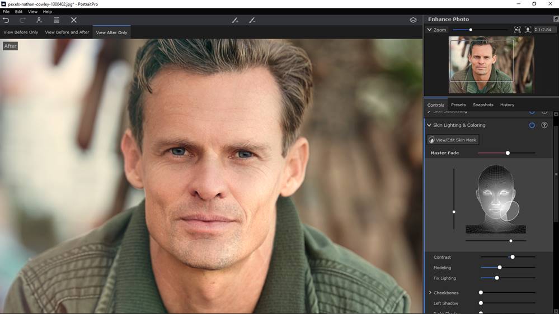This screenshot has height=314, width=559.
Task: Select the brush plus tool
Action: point(235,20)
